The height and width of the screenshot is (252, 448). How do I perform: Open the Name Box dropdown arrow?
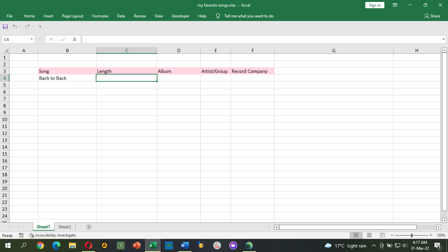click(31, 39)
